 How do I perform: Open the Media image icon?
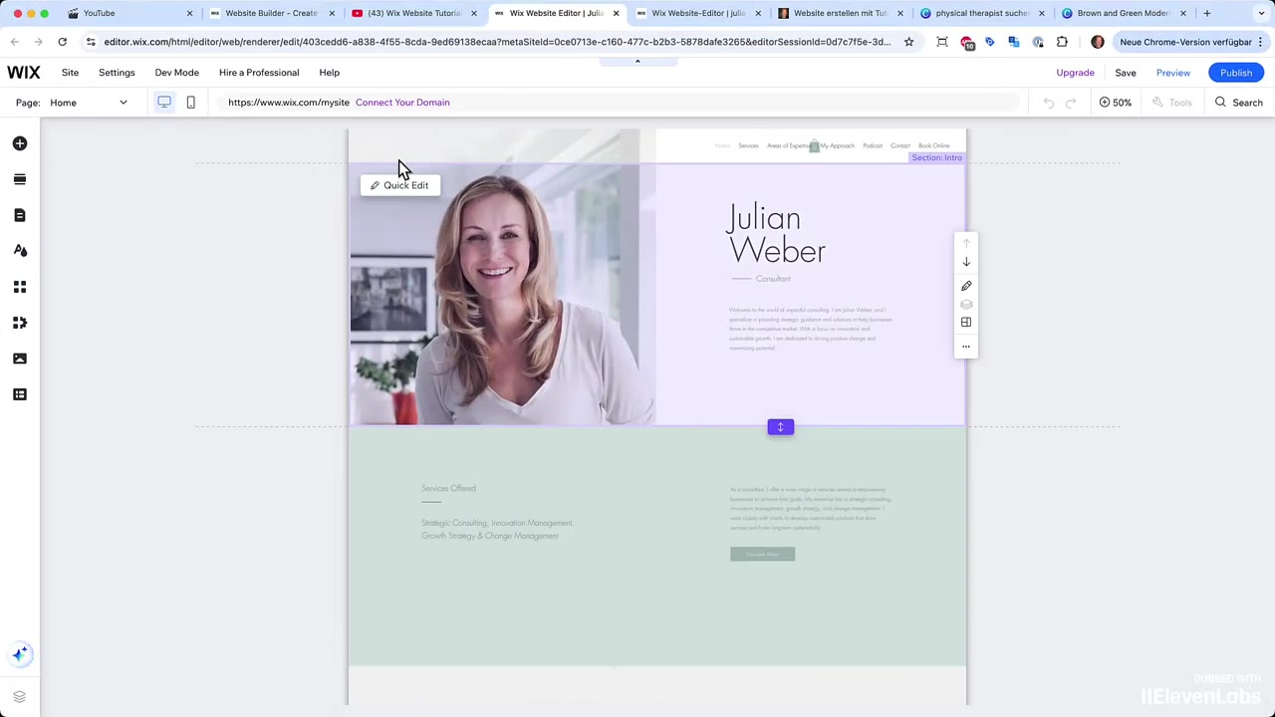coord(20,358)
